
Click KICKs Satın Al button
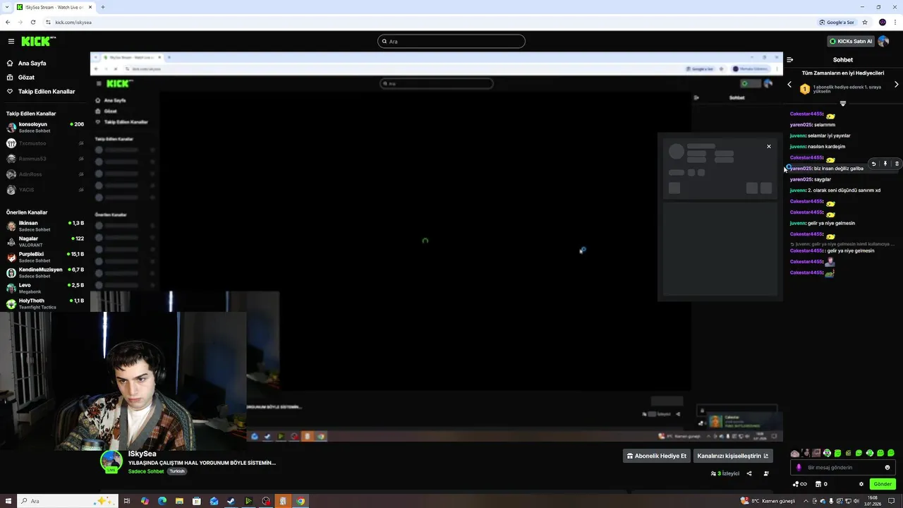tap(851, 41)
